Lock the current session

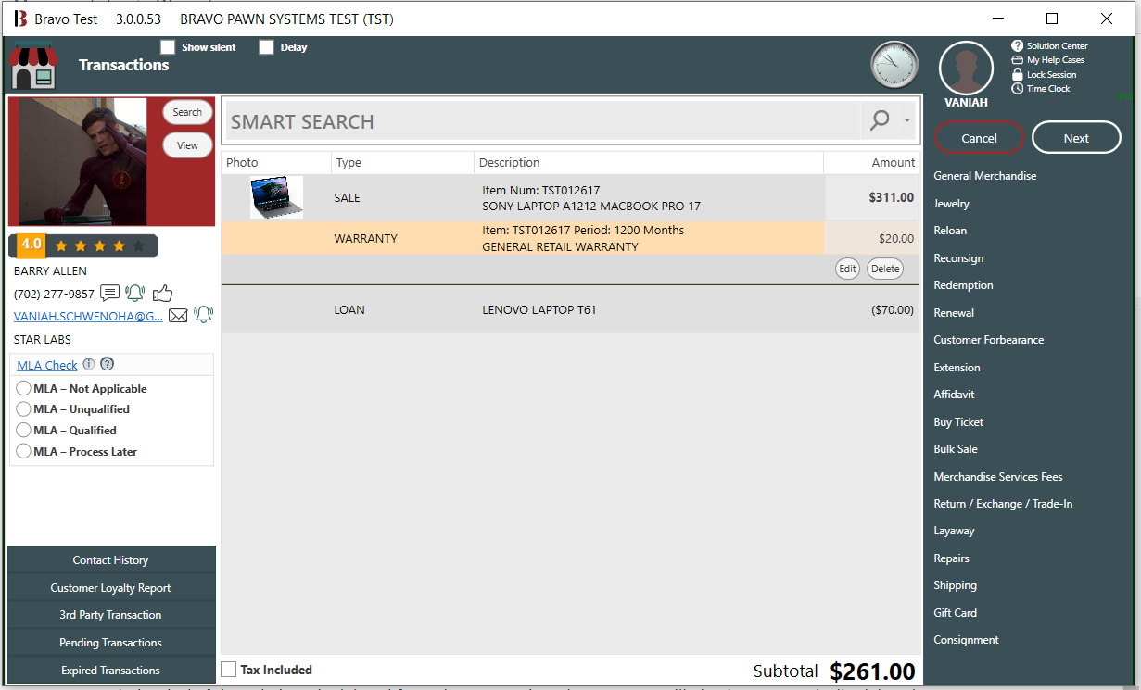point(1044,74)
